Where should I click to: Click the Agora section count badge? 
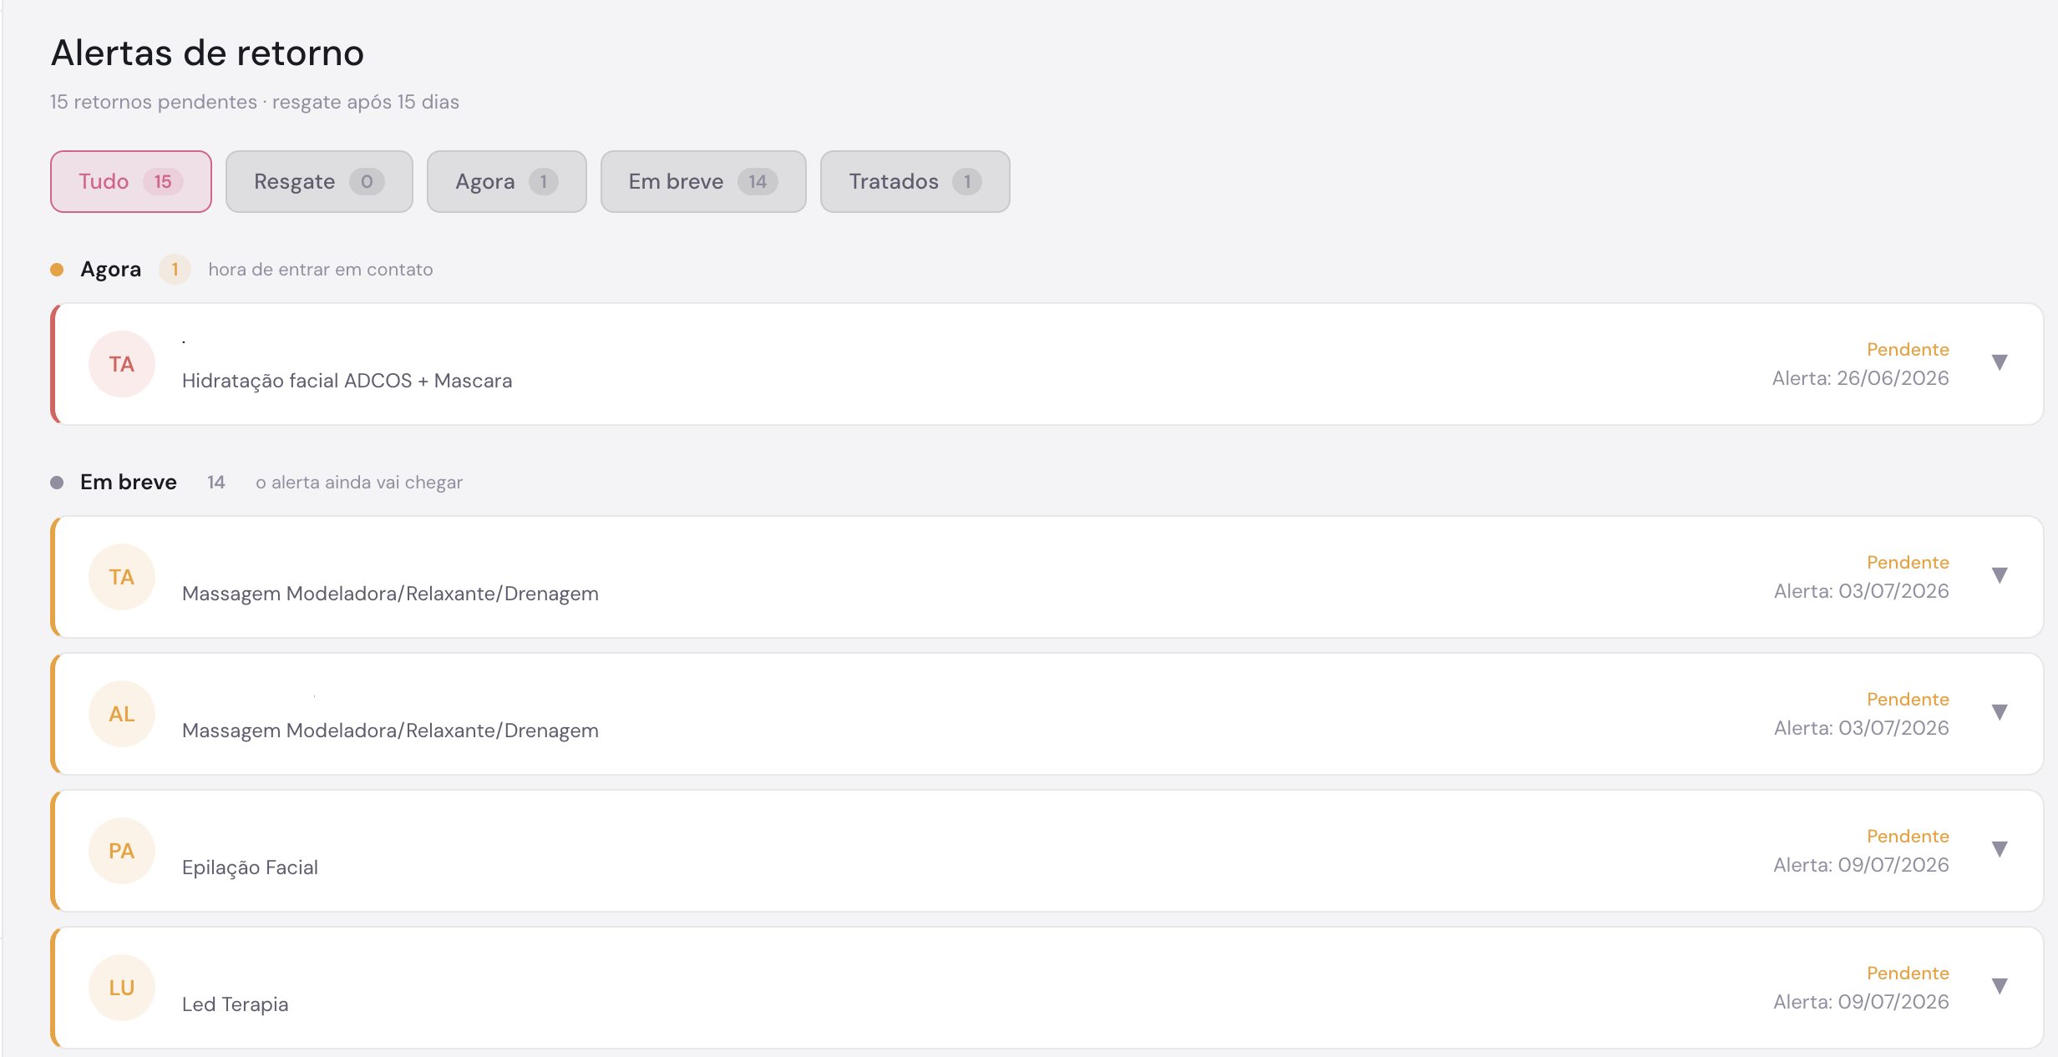click(175, 270)
